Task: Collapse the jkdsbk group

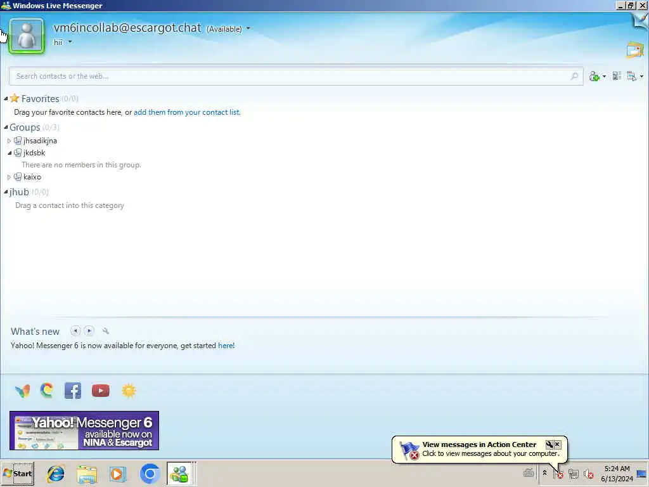Action: [9, 153]
